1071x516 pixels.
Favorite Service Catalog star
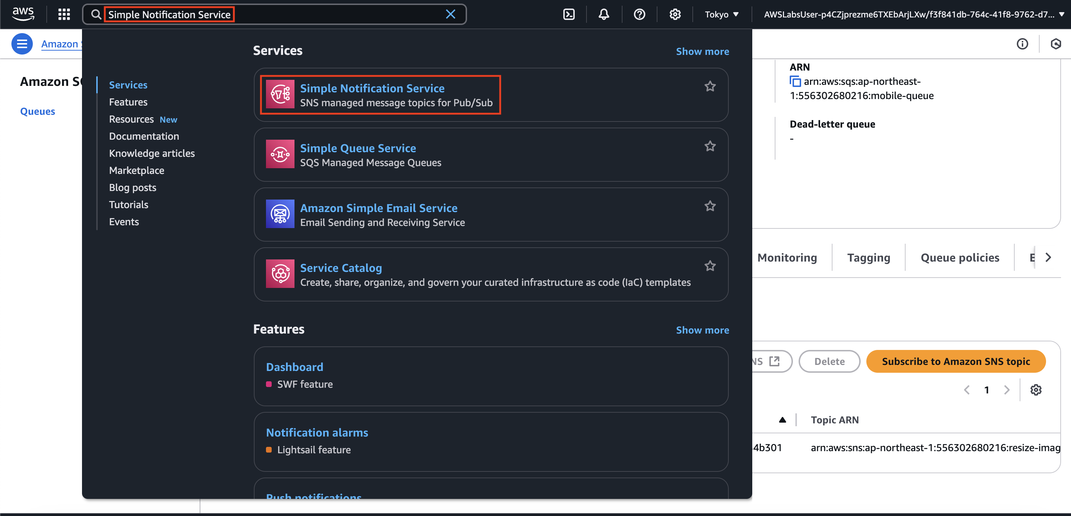tap(710, 266)
